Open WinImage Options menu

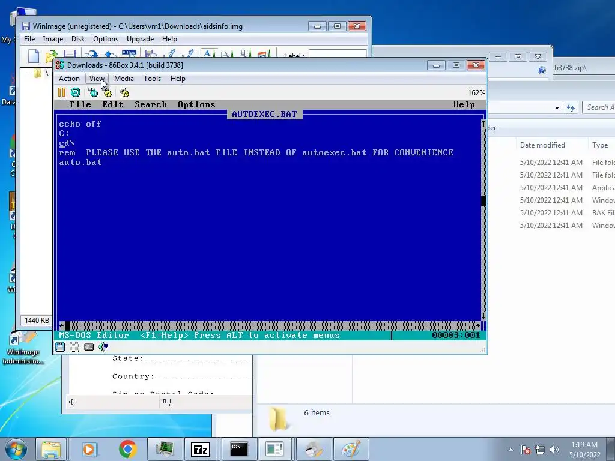[106, 39]
